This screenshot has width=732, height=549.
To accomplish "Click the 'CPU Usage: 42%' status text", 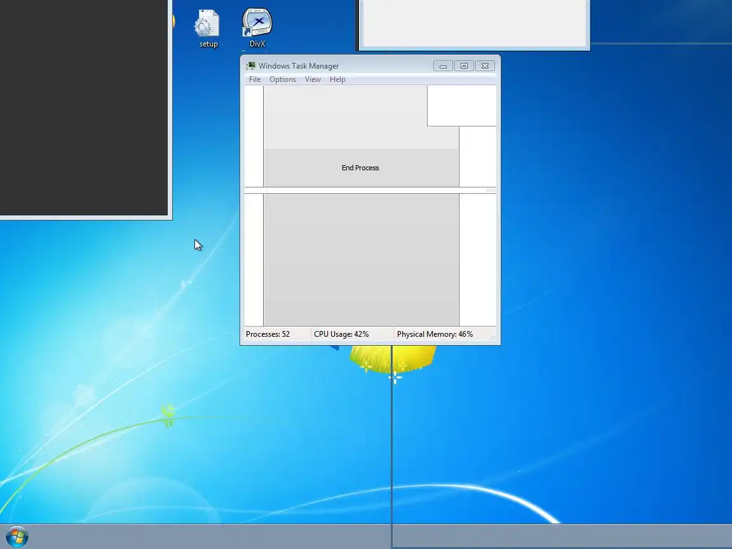I will click(341, 334).
